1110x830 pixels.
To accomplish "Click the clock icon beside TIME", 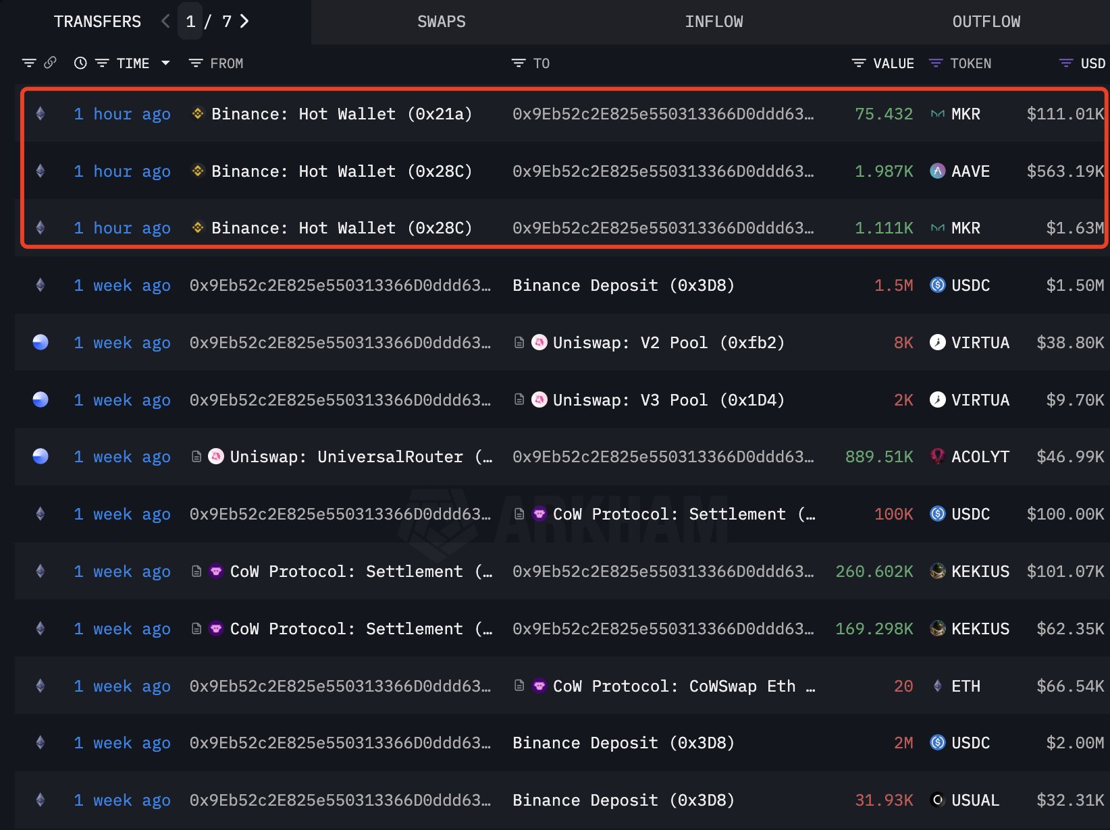I will (80, 63).
